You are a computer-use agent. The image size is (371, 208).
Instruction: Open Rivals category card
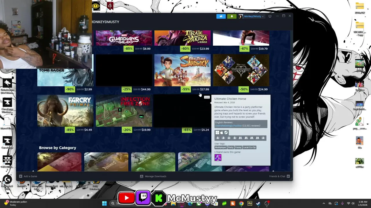[x=106, y=162]
